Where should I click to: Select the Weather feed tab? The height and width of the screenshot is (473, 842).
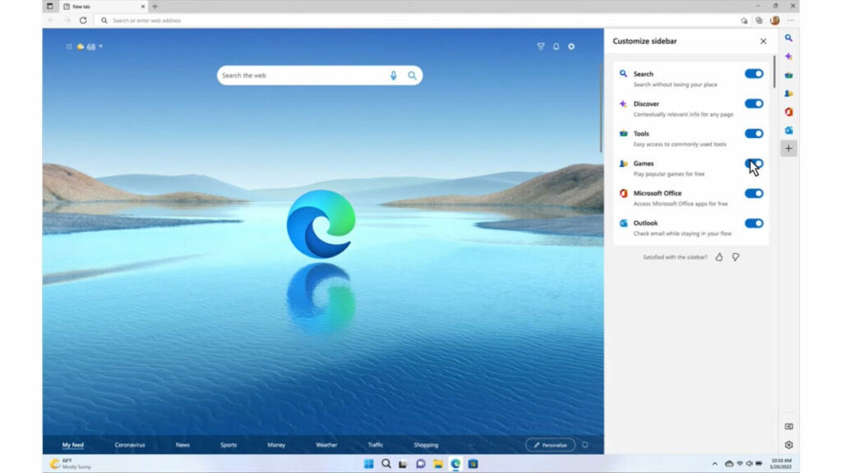tap(326, 445)
